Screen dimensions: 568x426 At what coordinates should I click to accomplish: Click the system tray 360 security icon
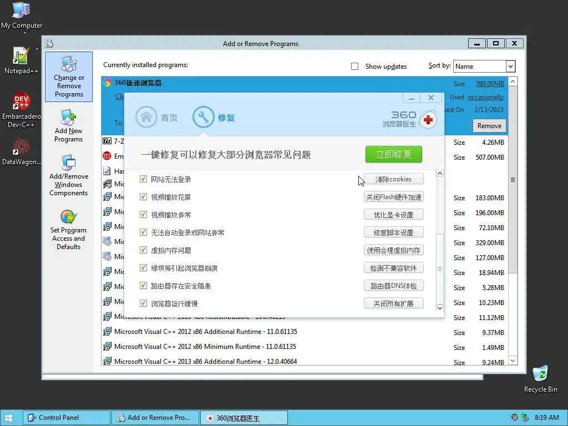pyautogui.click(x=514, y=417)
